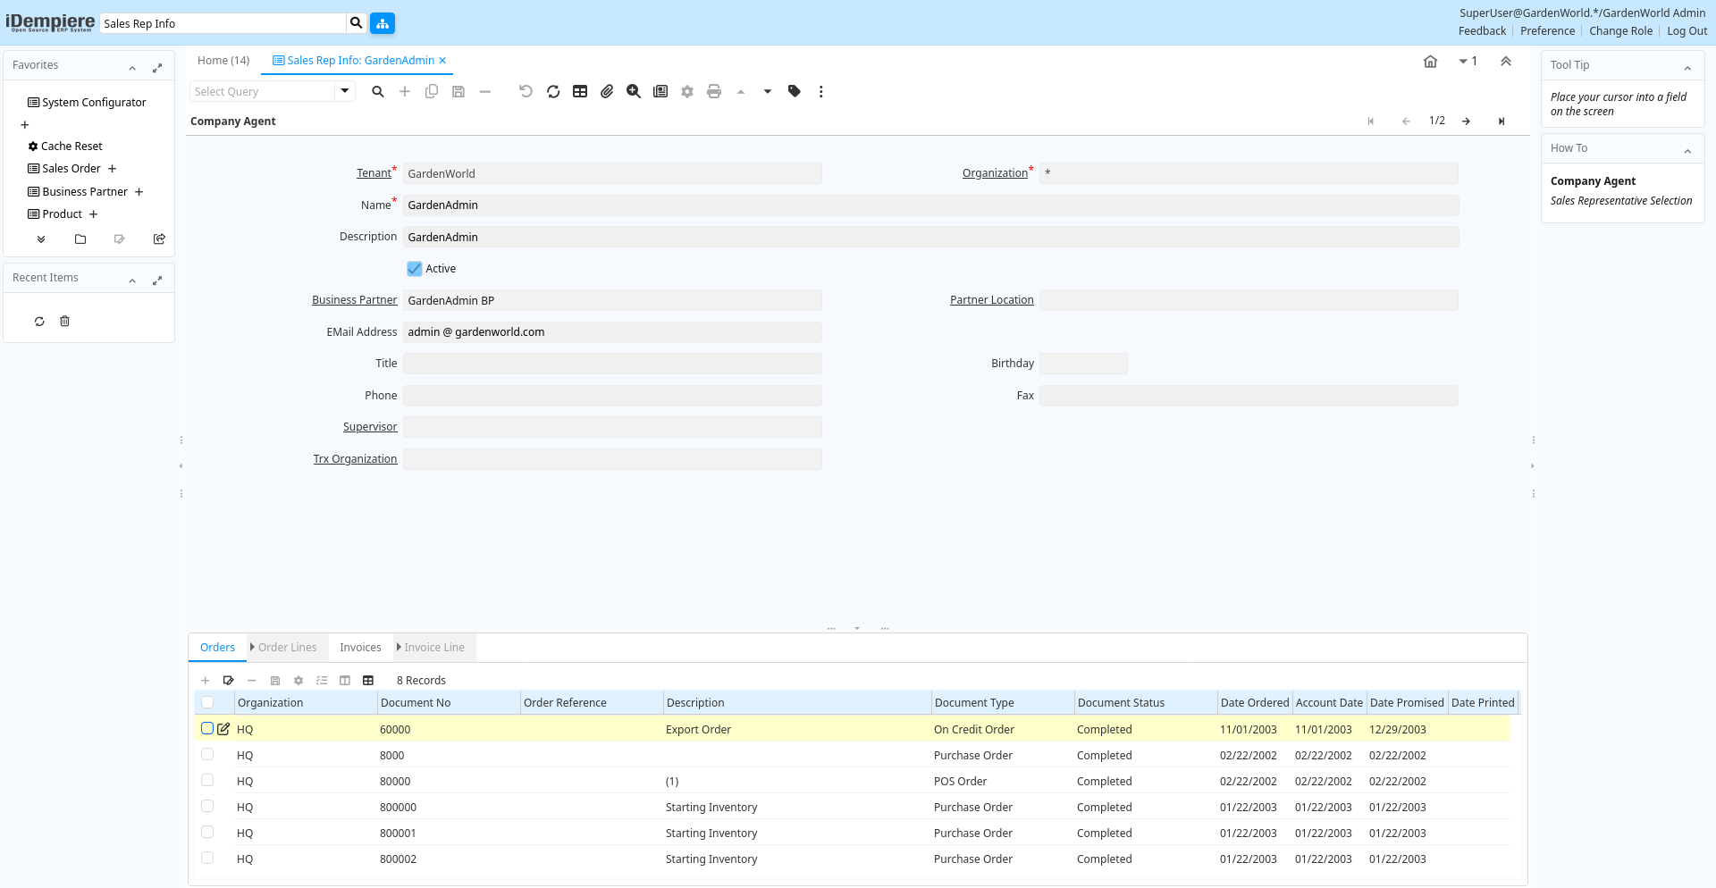Collapse the Favorites panel
Viewport: 1716px width, 888px height.
(132, 68)
